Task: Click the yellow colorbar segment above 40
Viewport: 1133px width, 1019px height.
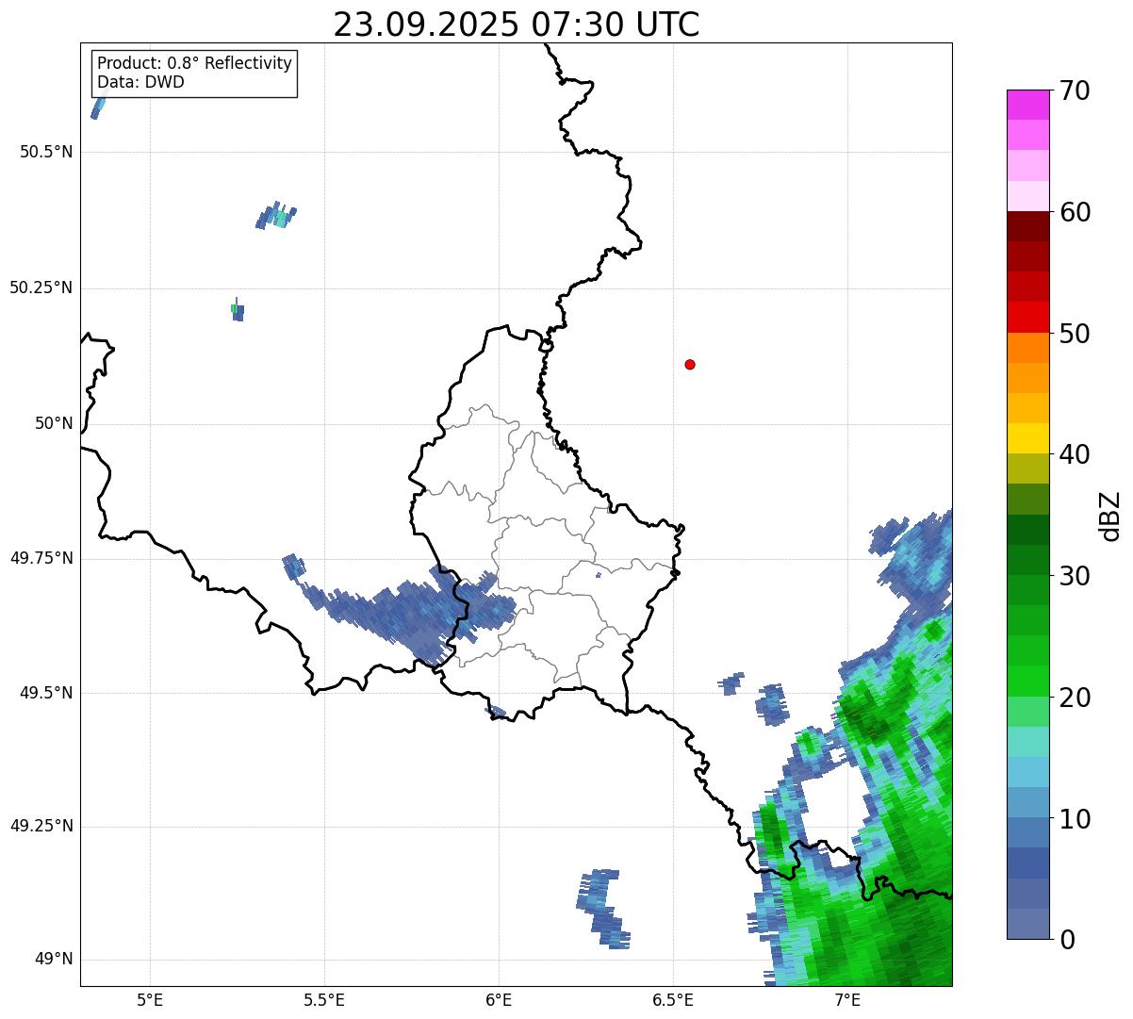Action: pos(1027,438)
